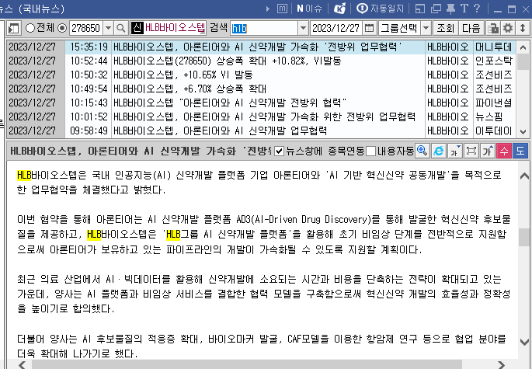Click the fit-to-frame icon
Image resolution: width=532 pixels, height=369 pixels.
pos(471,151)
